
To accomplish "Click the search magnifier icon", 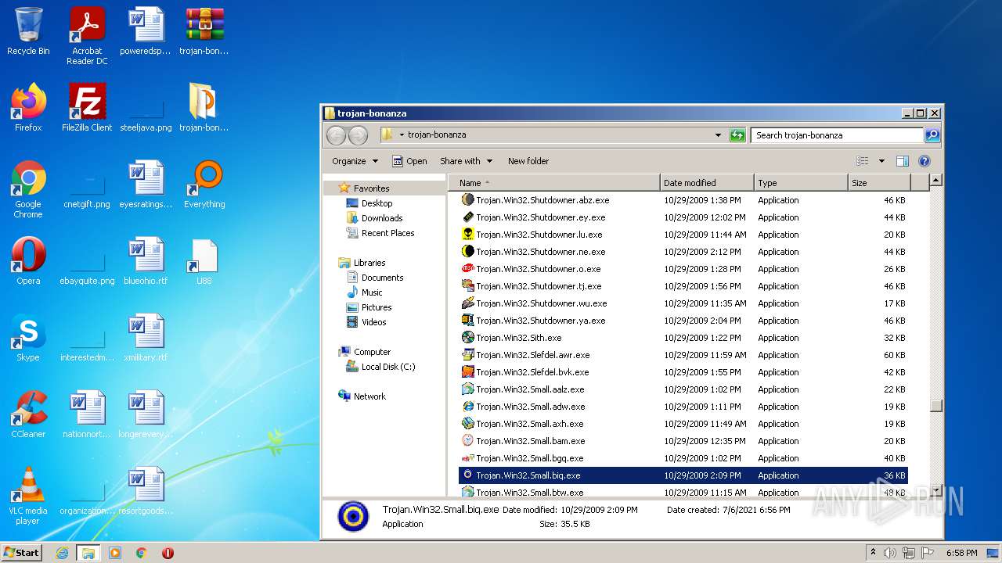I will (x=932, y=135).
